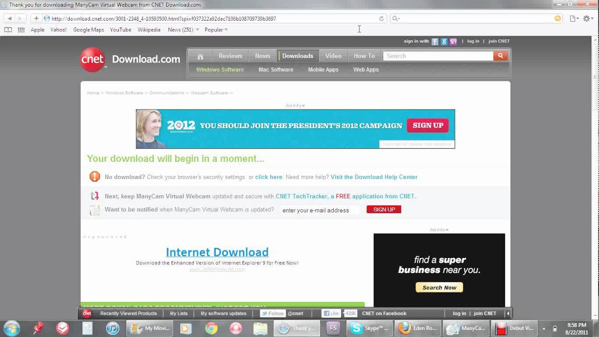The height and width of the screenshot is (337, 599).
Task: Click the Twitter Follow button
Action: pyautogui.click(x=272, y=314)
